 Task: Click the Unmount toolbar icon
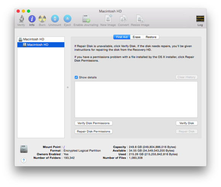55,19
